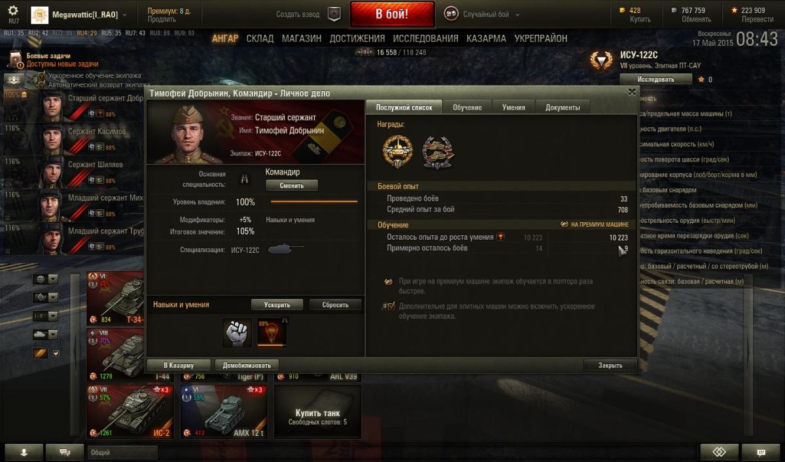Viewport: 785px width, 462px height.
Task: Open the Боевые задачи missions icon
Action: point(16,60)
